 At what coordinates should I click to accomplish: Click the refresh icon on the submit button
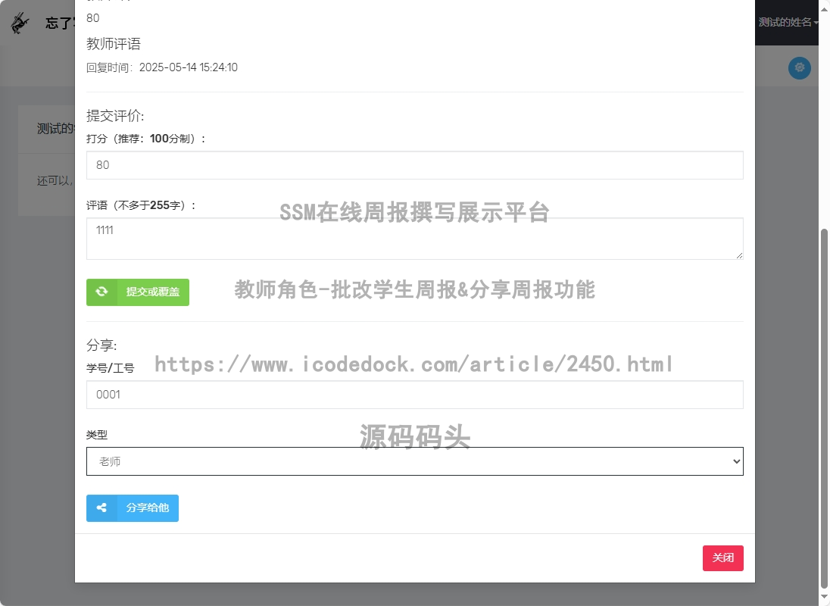click(101, 292)
